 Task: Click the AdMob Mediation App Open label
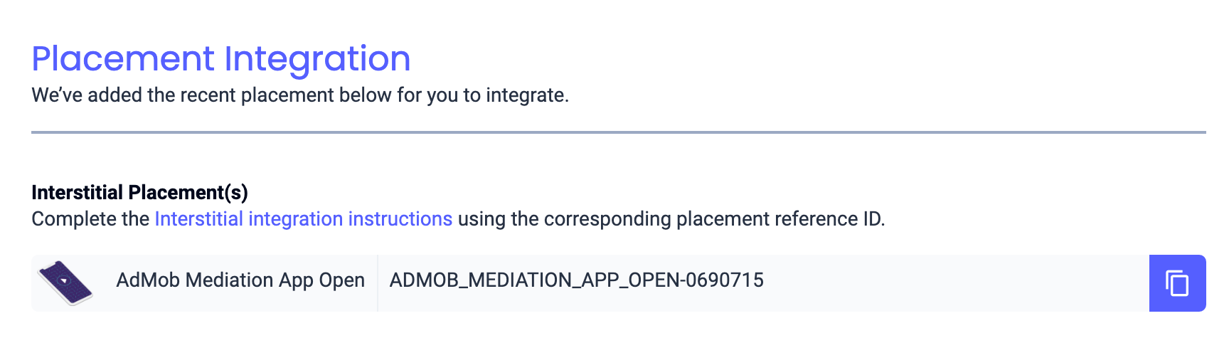coord(240,280)
